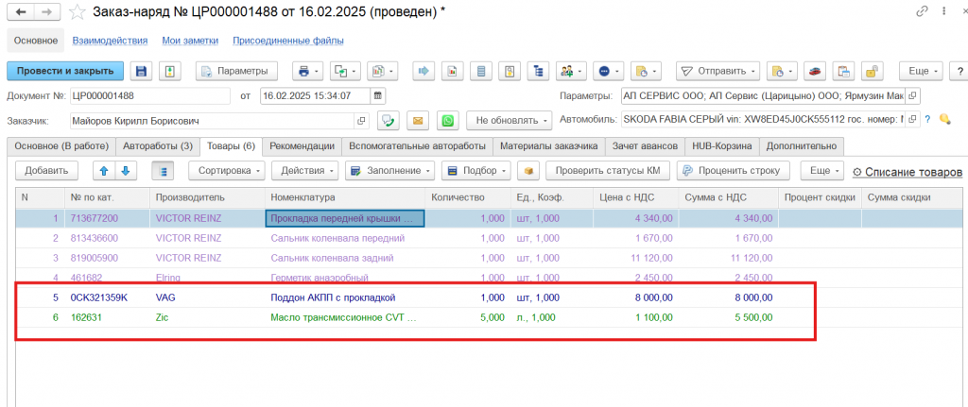Expand the Списание товаров section
The image size is (968, 407).
click(x=907, y=172)
